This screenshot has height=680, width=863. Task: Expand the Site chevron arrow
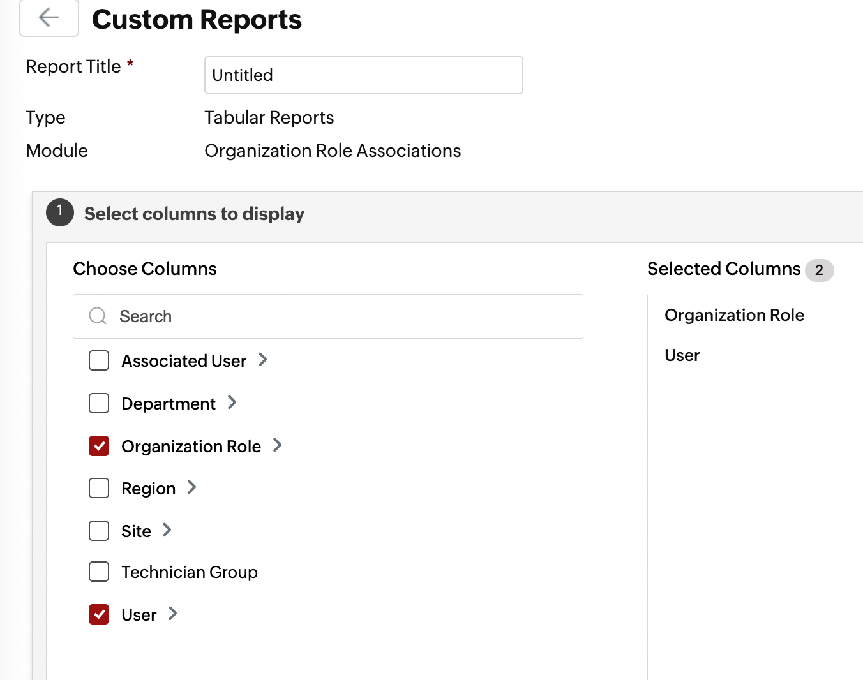coord(167,530)
